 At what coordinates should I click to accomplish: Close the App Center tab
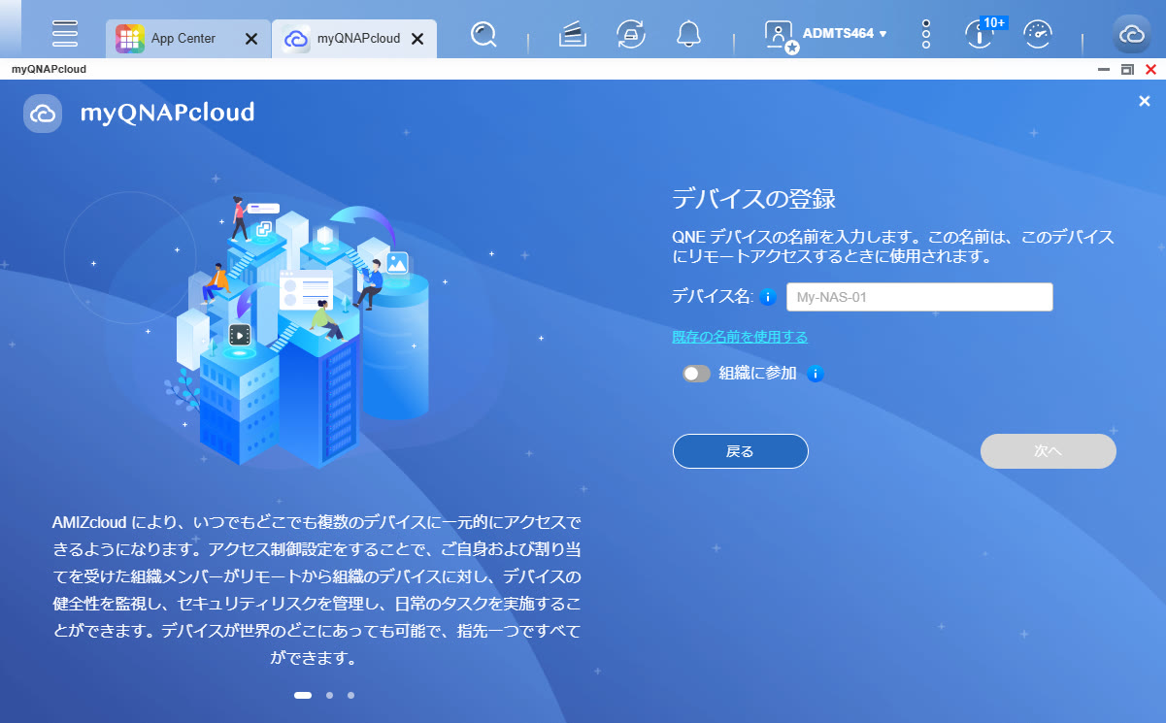click(x=250, y=39)
